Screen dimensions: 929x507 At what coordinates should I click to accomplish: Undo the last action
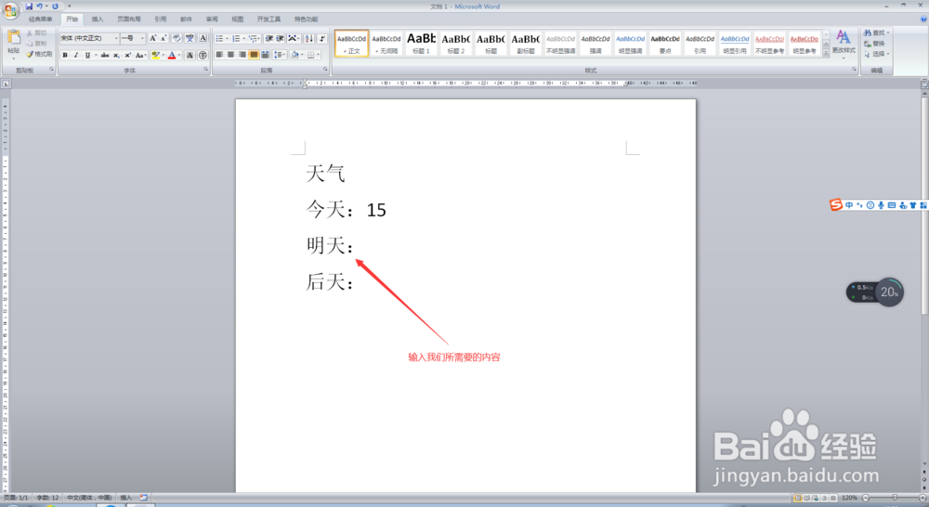click(x=40, y=6)
